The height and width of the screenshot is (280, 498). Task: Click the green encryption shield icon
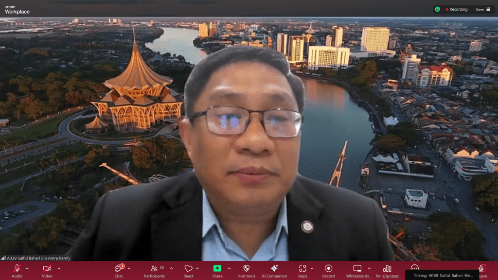[x=437, y=9]
